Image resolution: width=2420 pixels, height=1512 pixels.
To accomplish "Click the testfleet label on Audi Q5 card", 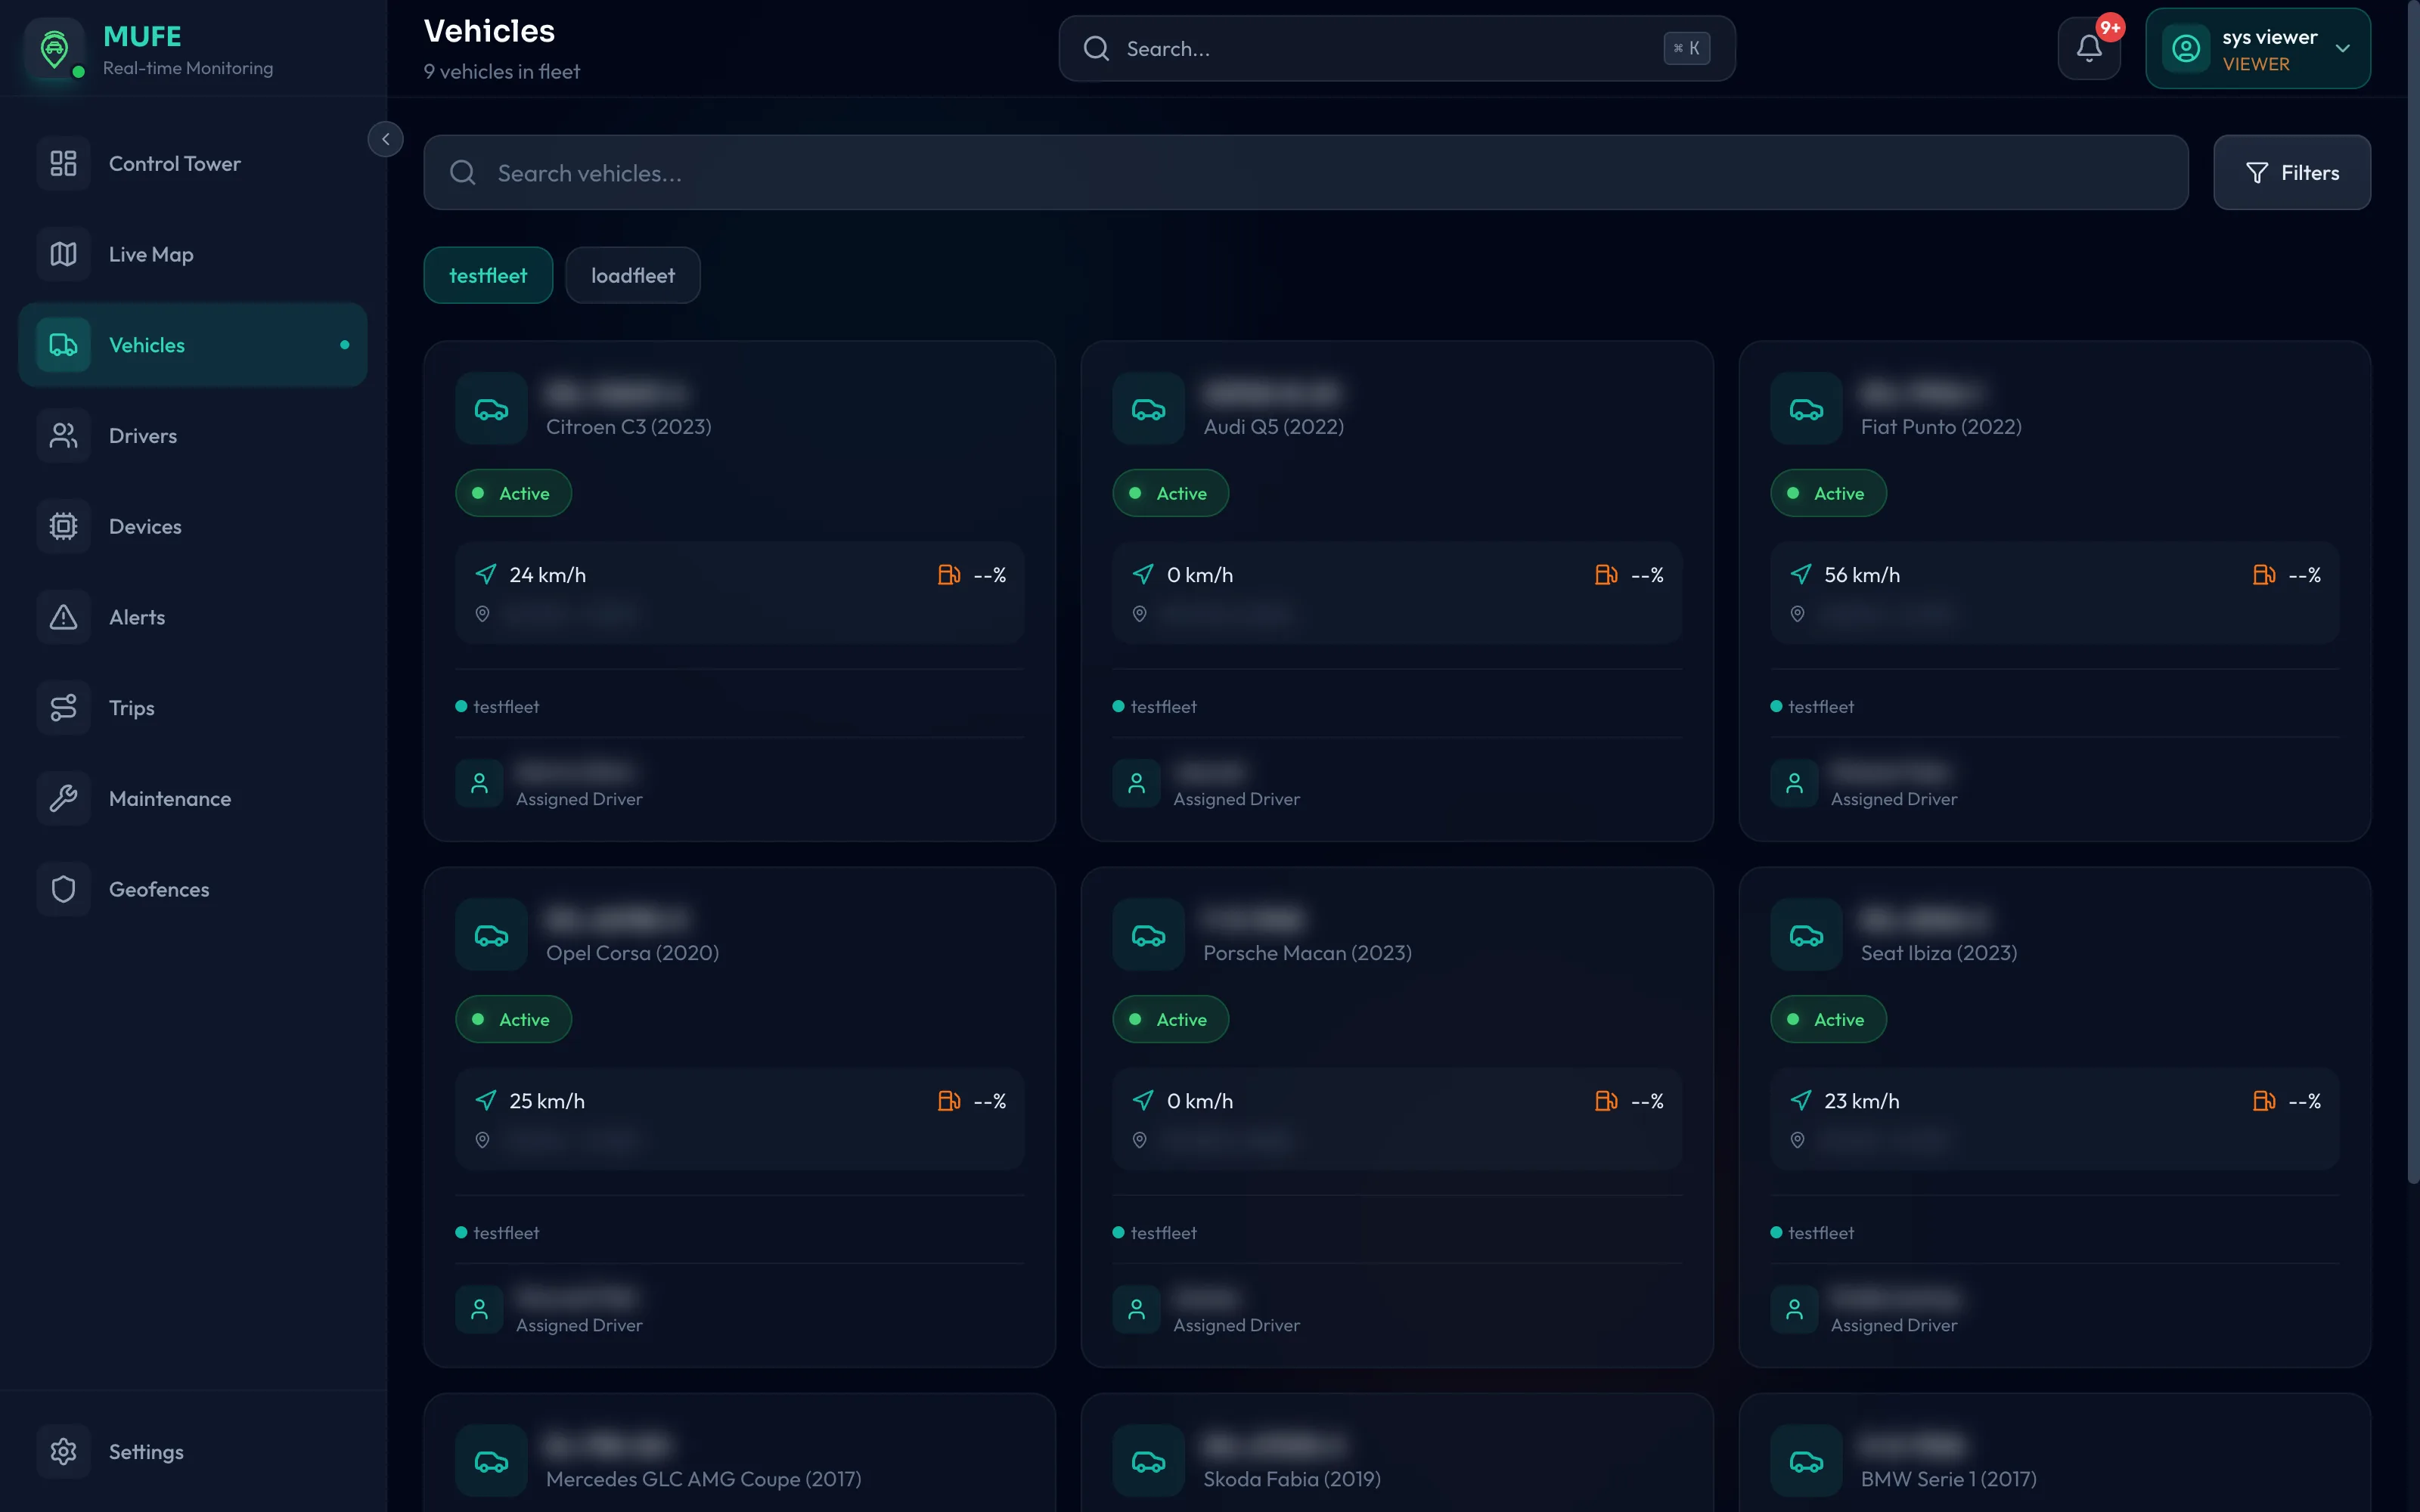I will [x=1163, y=707].
